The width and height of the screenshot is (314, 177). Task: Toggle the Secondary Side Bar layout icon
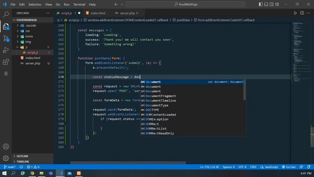271,4
